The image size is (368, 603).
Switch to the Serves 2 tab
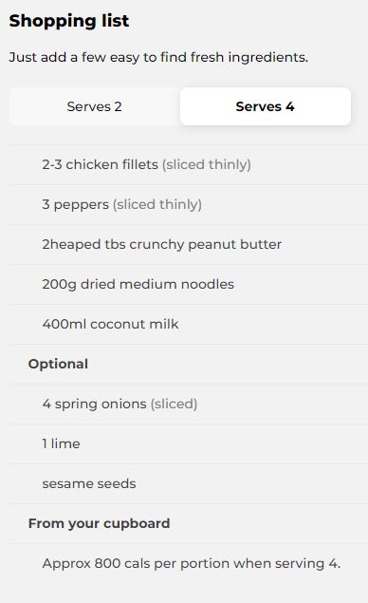(95, 106)
